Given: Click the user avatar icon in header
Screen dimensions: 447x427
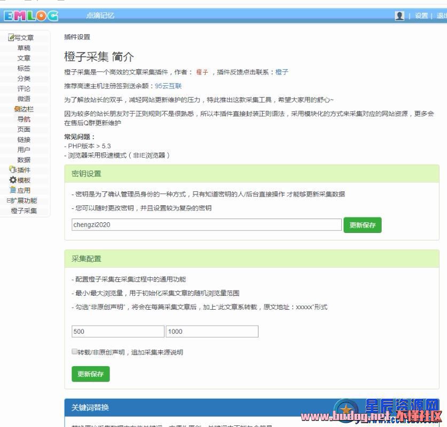Looking at the screenshot, I should [399, 16].
